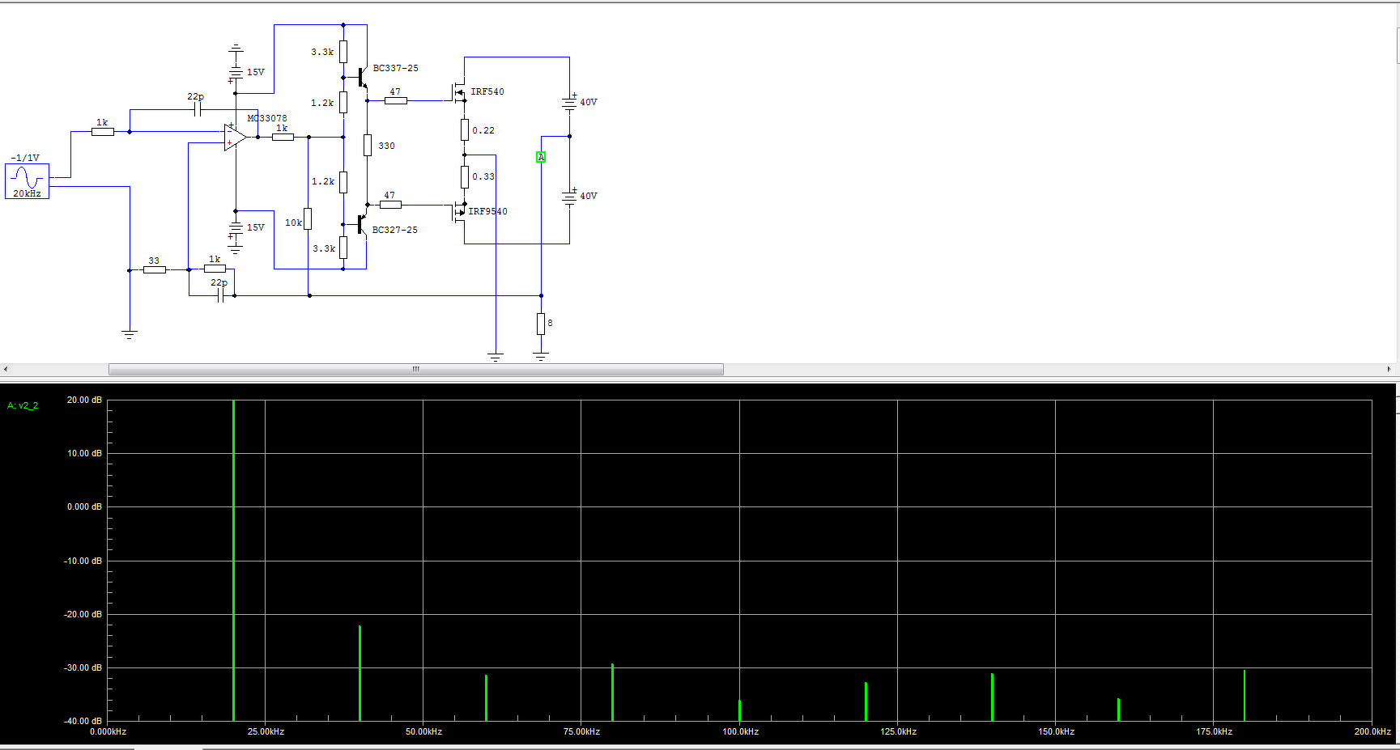Image resolution: width=1400 pixels, height=750 pixels.
Task: Select the 20kHz sine wave source
Action: [x=27, y=181]
